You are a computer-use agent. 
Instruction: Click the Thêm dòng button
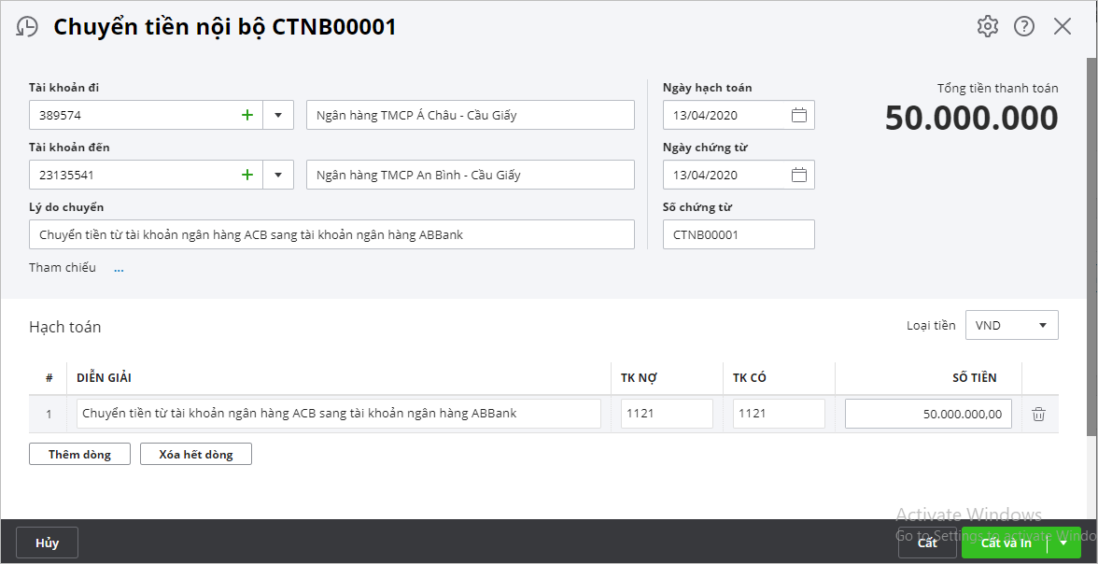79,455
